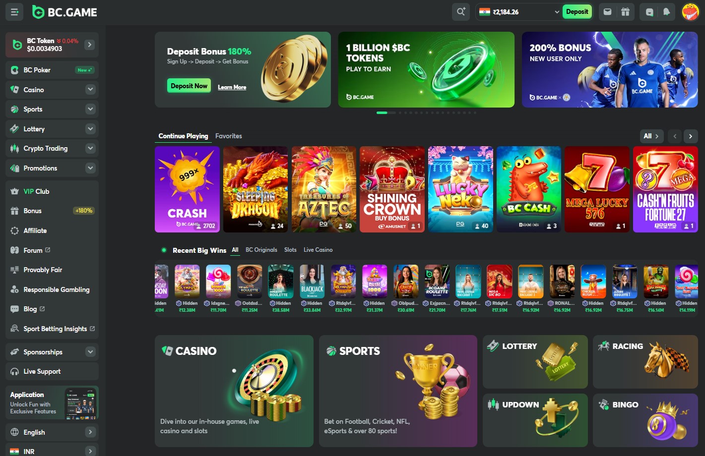The image size is (705, 456).
Task: Open the Sleeping Dragon game thumbnail
Action: tap(256, 189)
